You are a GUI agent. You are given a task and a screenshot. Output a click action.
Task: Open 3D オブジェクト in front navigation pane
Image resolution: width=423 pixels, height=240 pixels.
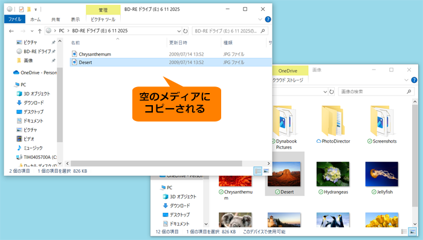coord(33,94)
